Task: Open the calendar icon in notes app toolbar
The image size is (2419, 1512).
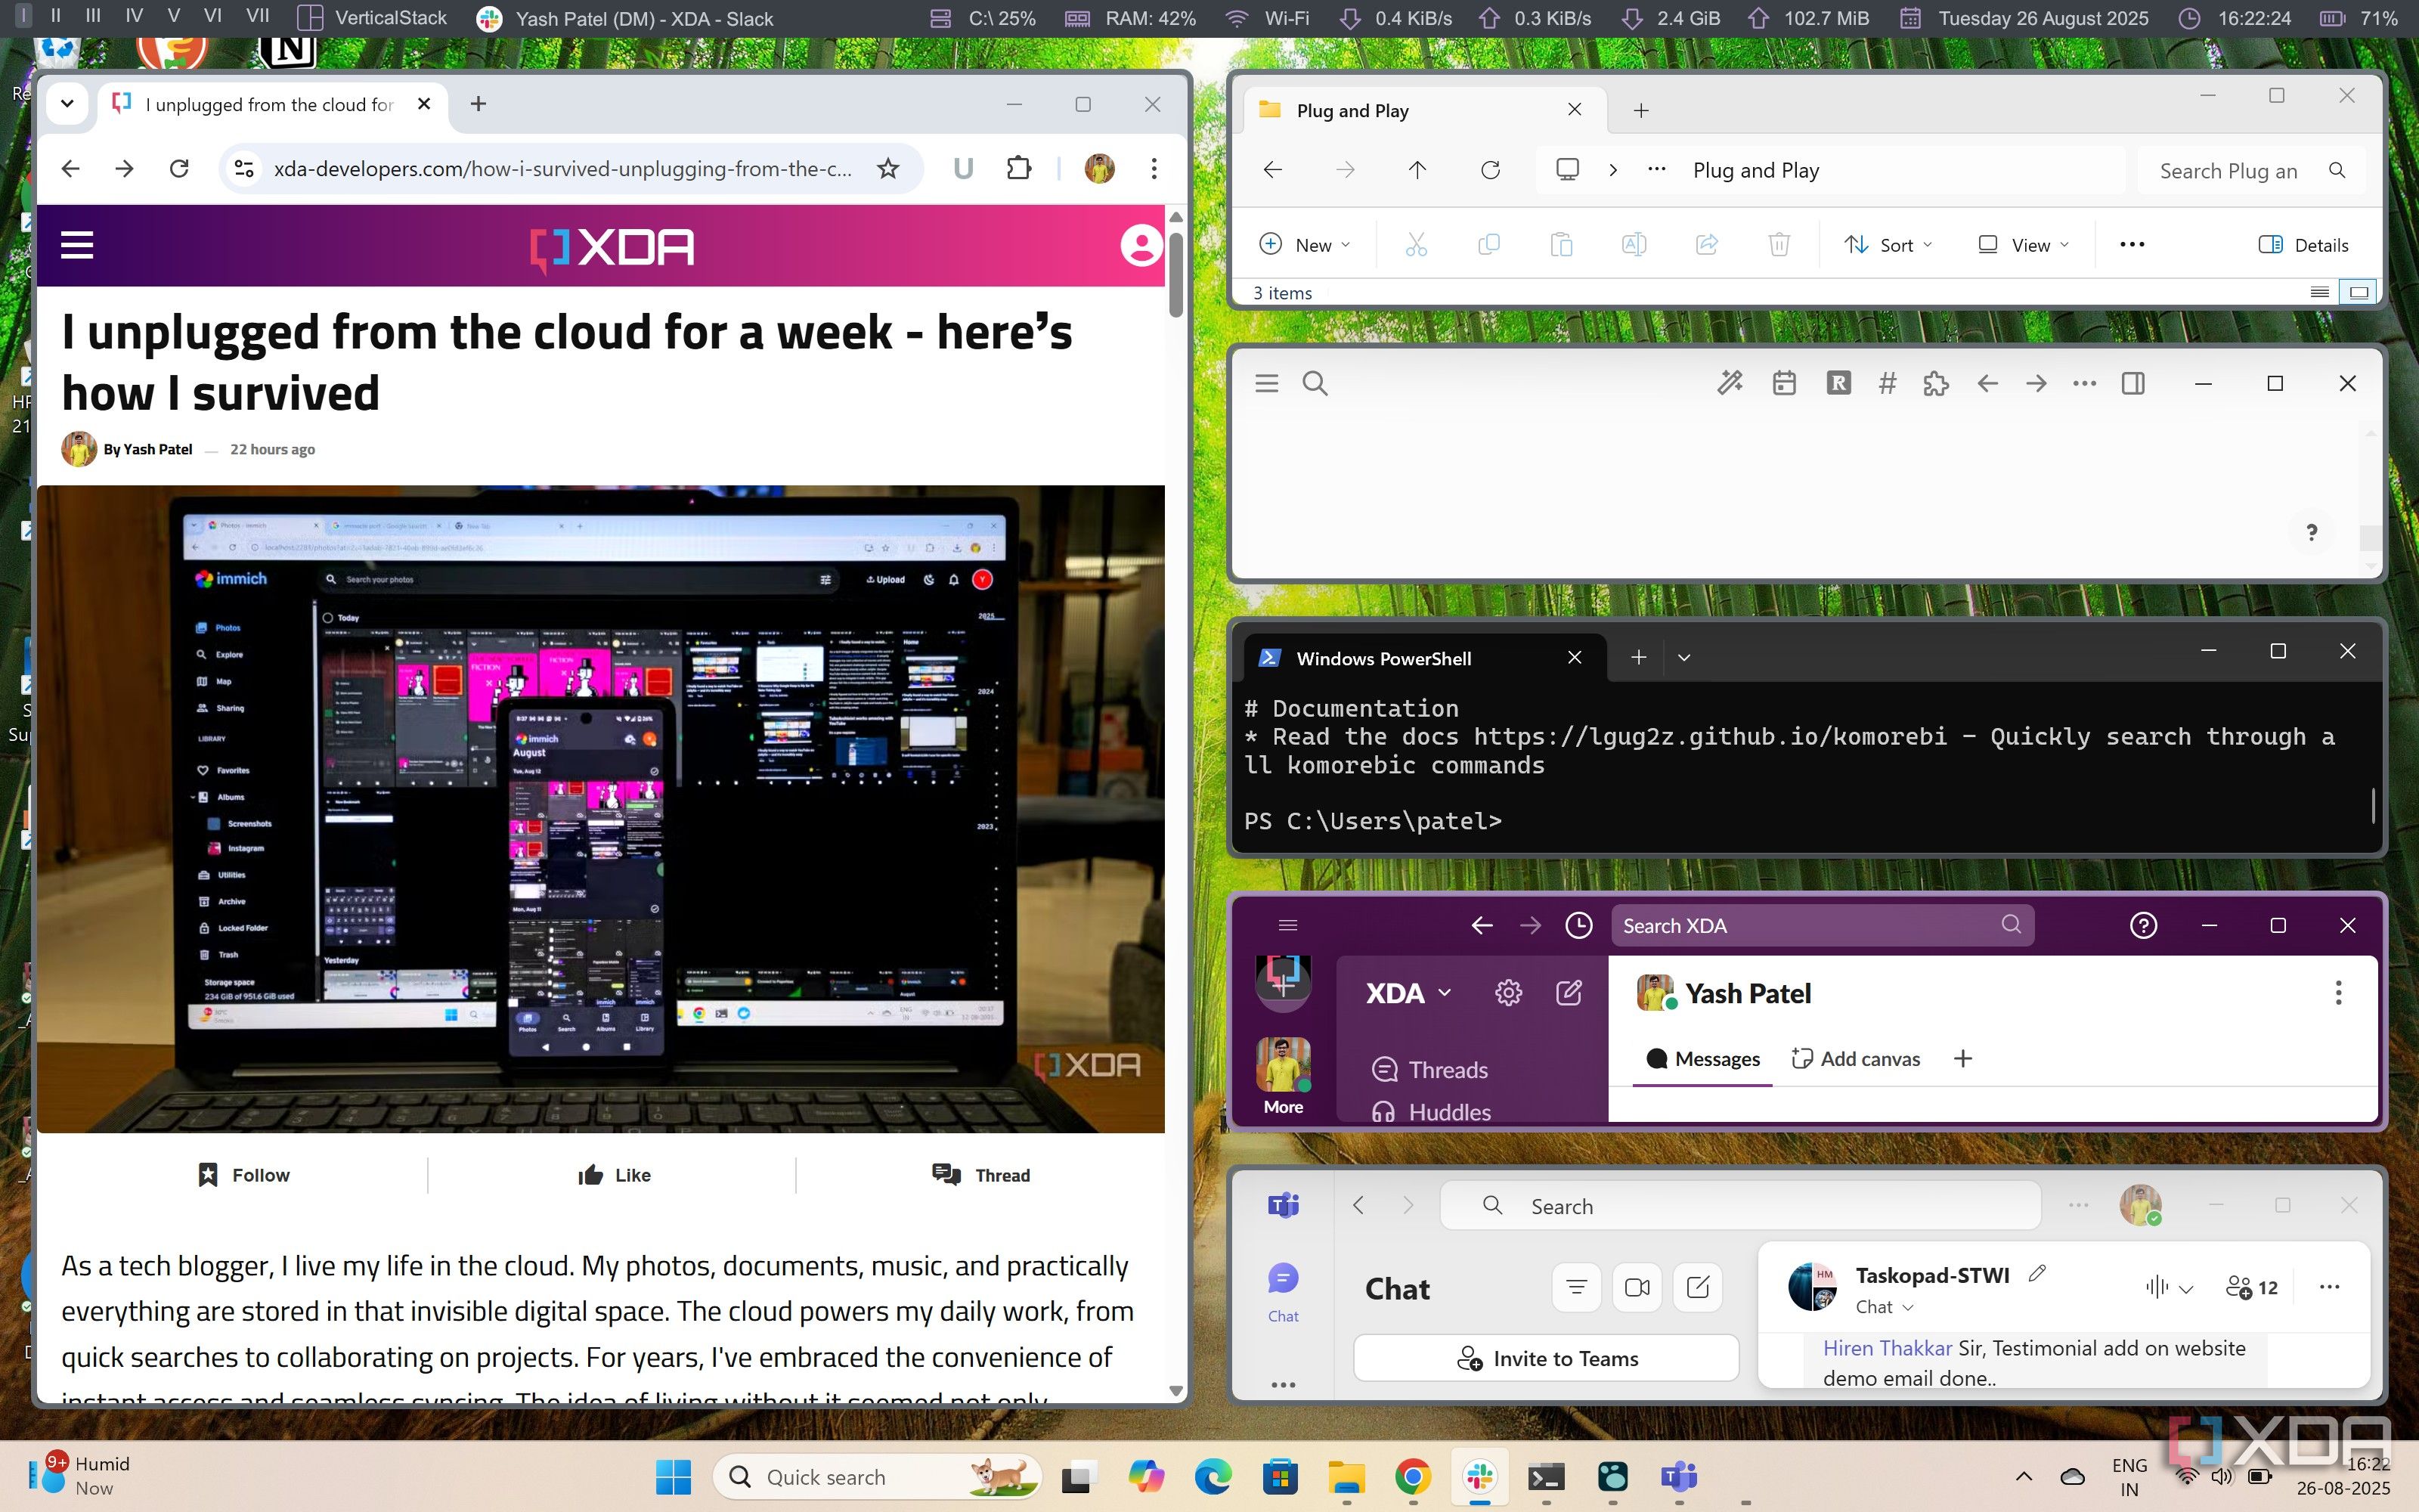Action: pyautogui.click(x=1784, y=383)
